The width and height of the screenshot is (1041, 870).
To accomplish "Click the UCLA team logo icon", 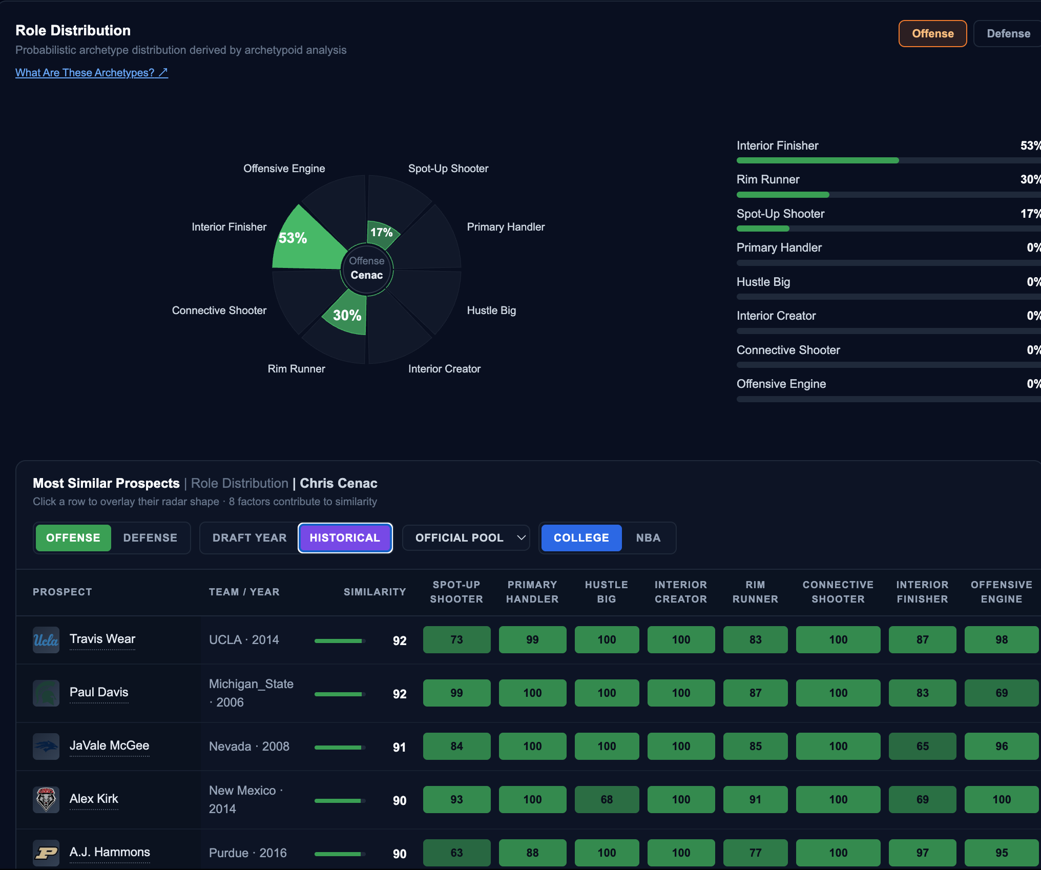I will pos(46,640).
